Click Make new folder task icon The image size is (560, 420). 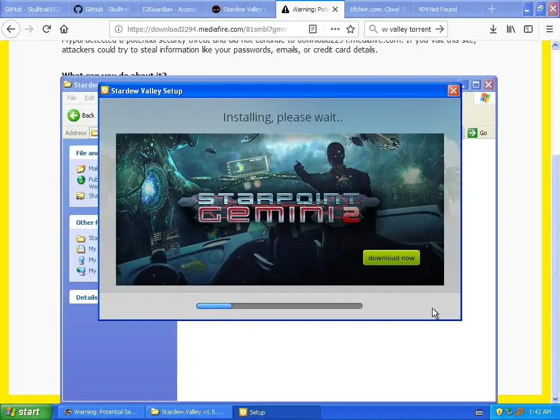click(x=81, y=168)
